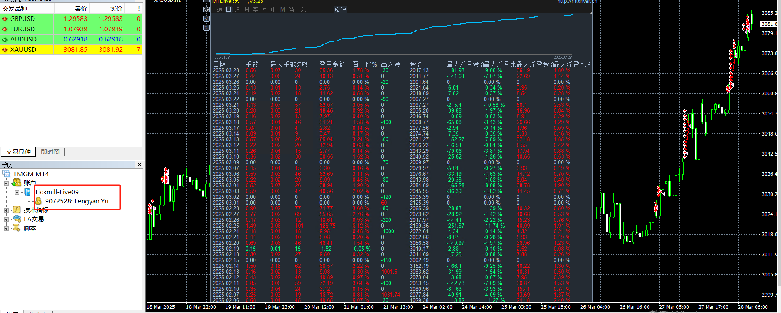Switch to the 即时图 tick chart tab
Viewport: 781px width, 313px height.
point(50,152)
